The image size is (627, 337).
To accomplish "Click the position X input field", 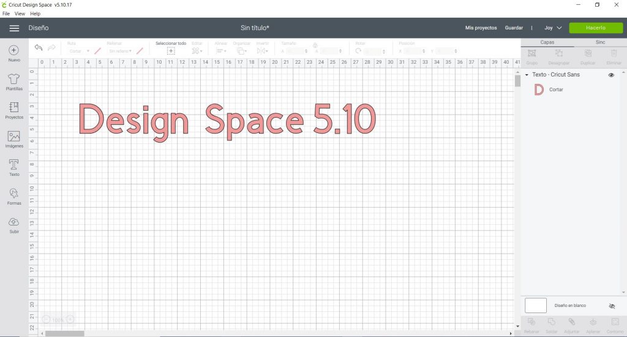I will [415, 51].
